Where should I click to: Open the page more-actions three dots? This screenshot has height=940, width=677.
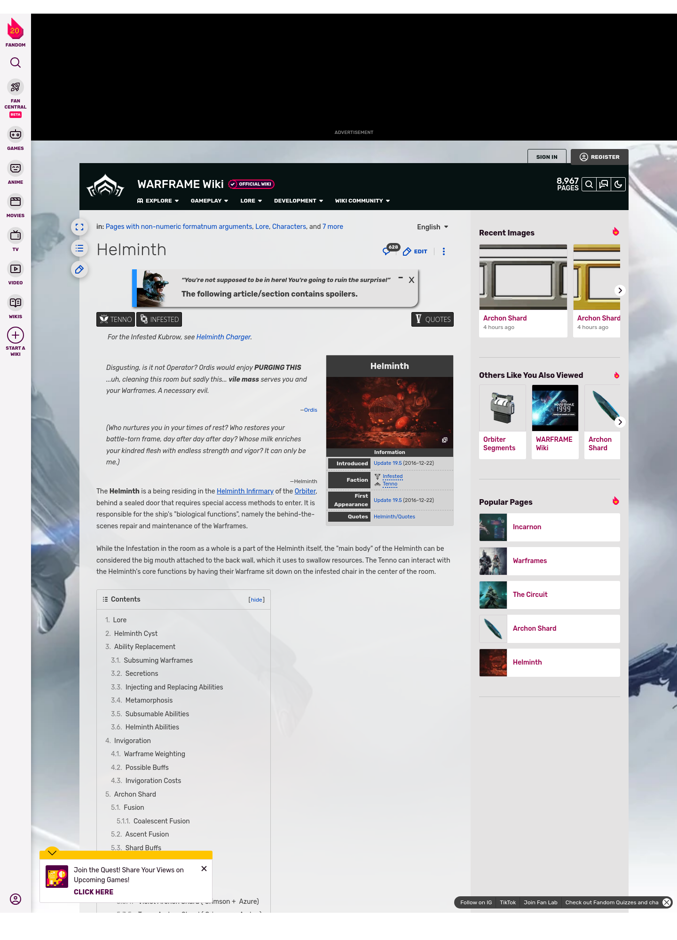(x=443, y=251)
